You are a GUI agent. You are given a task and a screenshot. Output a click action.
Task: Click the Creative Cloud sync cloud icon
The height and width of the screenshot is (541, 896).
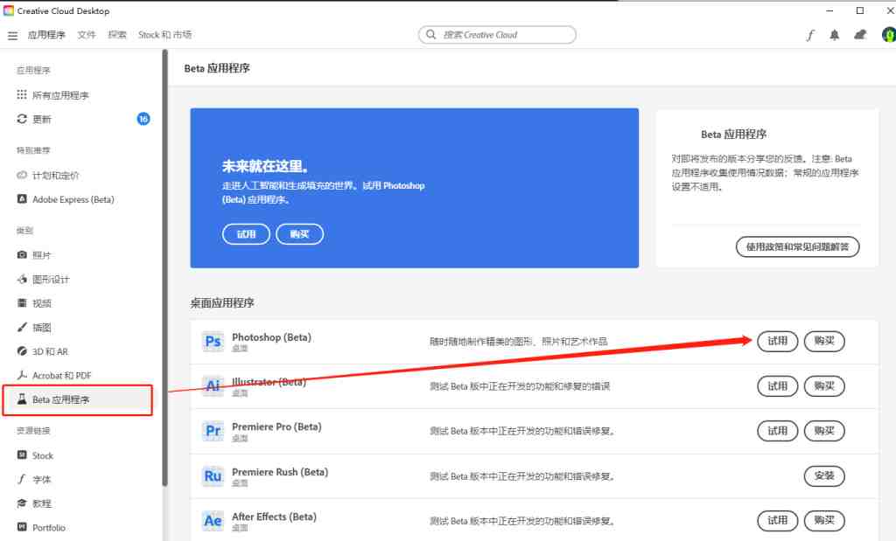pyautogui.click(x=859, y=35)
